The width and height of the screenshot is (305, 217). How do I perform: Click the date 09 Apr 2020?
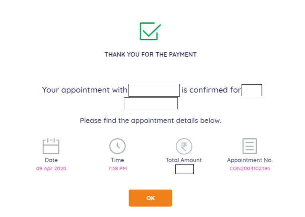pyautogui.click(x=51, y=168)
